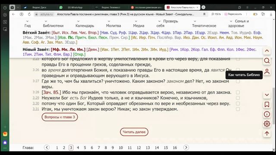Go to the previous chapter arrow
This screenshot has height=155, width=276.
pyautogui.click(x=47, y=147)
